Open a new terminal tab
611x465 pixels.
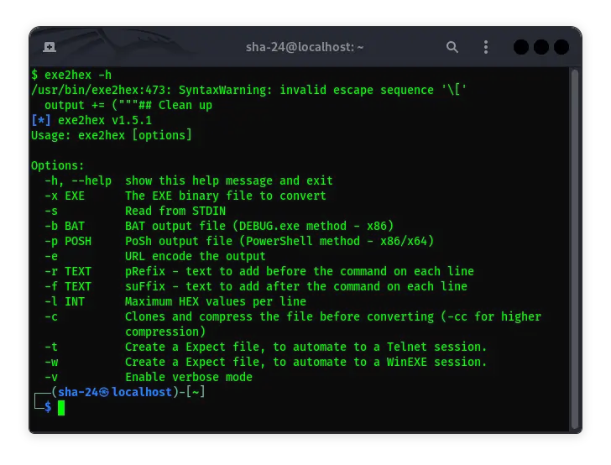click(50, 47)
